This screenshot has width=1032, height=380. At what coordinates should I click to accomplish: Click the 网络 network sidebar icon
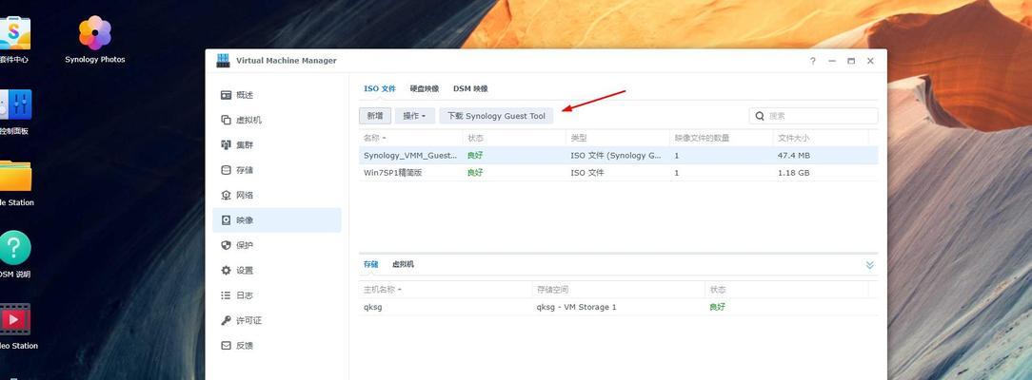click(x=226, y=195)
